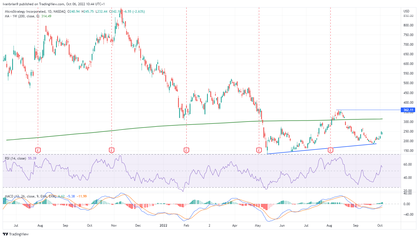The width and height of the screenshot is (419, 239).
Task: Select the MicroStrategy Incorporated symbol title
Action: [25, 12]
